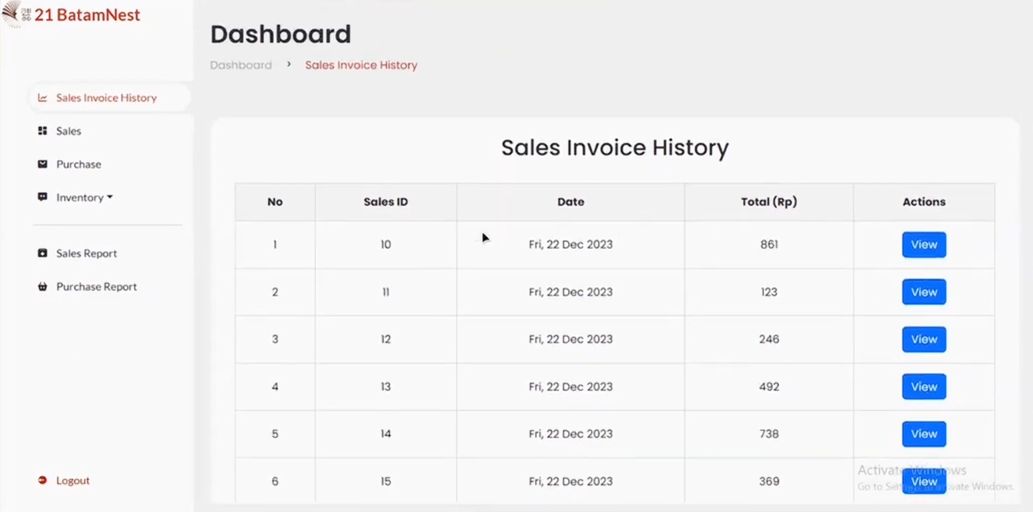Click the Sales grid icon in sidebar
The height and width of the screenshot is (512, 1033).
pos(43,131)
